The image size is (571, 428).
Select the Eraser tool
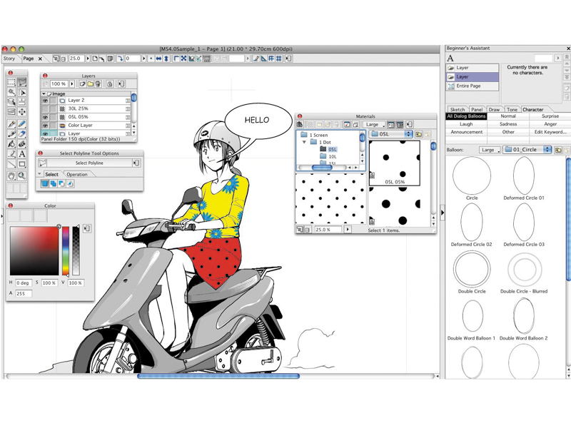(22, 134)
